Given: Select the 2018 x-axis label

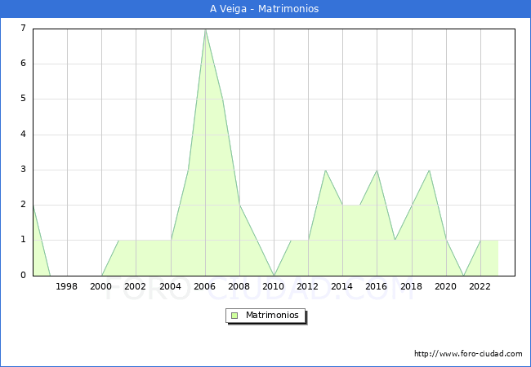Looking at the screenshot, I should (412, 286).
